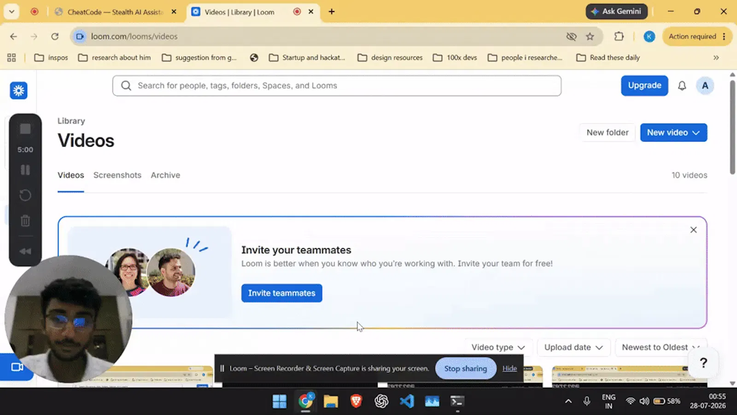Click the Loom logo in the sidebar
Viewport: 737px width, 415px height.
(x=19, y=90)
